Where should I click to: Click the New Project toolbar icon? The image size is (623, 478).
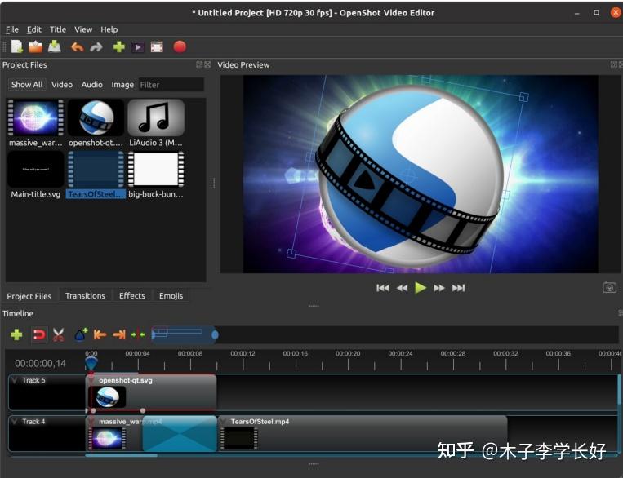[x=16, y=46]
